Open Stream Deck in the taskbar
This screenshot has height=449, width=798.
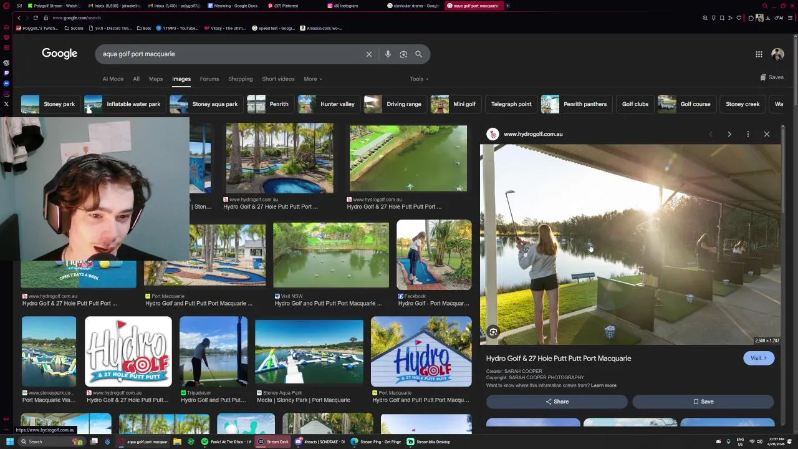tap(274, 442)
